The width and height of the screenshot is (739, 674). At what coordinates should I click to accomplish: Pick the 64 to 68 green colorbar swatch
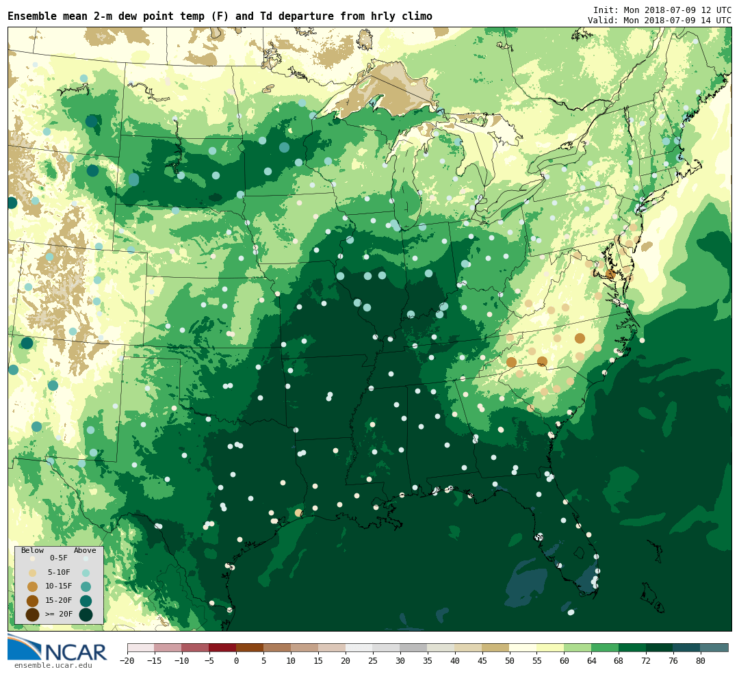pyautogui.click(x=606, y=647)
